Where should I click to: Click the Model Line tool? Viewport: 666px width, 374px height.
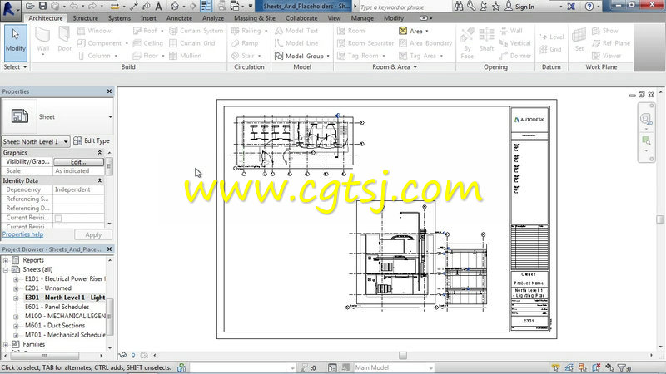(x=296, y=43)
